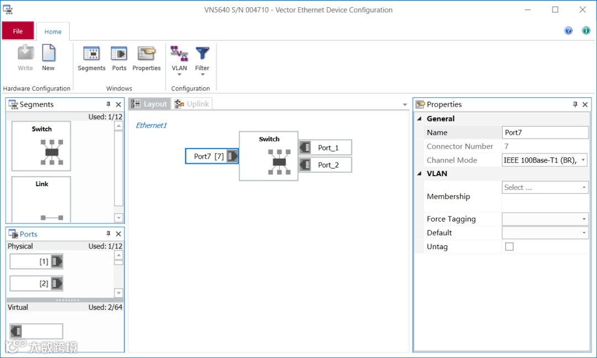The height and width of the screenshot is (358, 597).
Task: Click the Ports panel title icon
Action: coord(13,234)
